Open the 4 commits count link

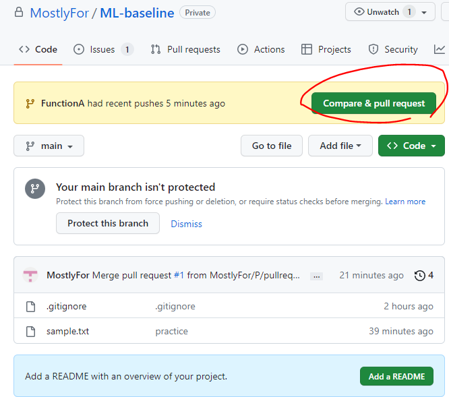[431, 276]
